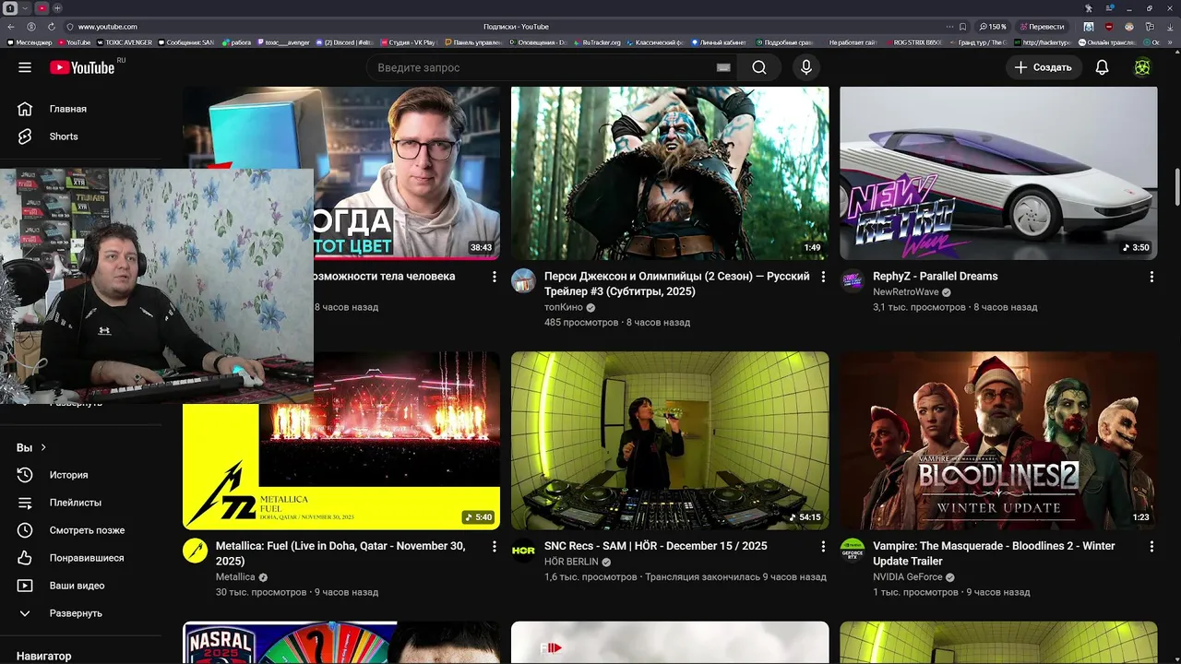Click the NewRetroWave channel avatar
Image resolution: width=1181 pixels, height=664 pixels.
(852, 280)
